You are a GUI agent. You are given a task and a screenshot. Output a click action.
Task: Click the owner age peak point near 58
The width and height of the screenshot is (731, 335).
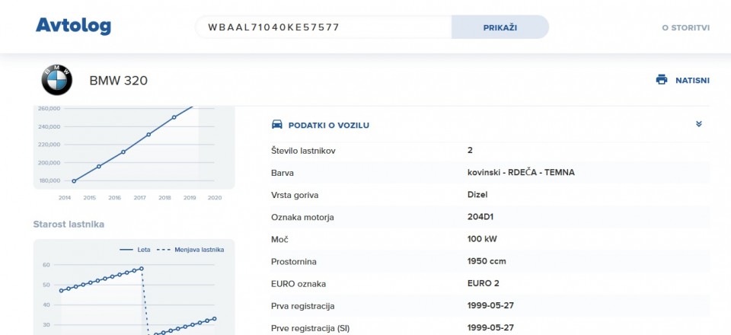(x=142, y=268)
